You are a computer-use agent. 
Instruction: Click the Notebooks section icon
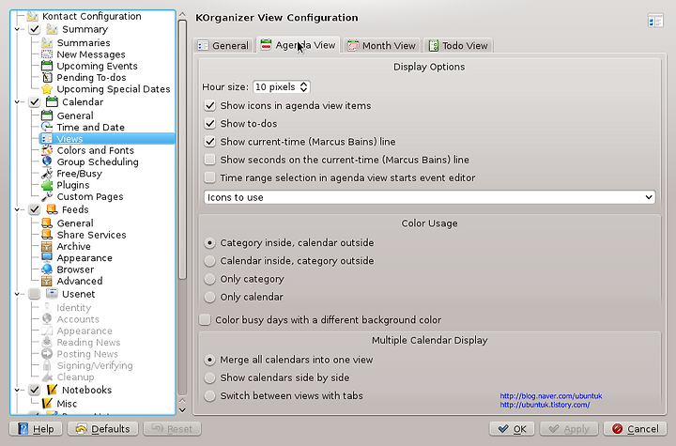[x=52, y=390]
